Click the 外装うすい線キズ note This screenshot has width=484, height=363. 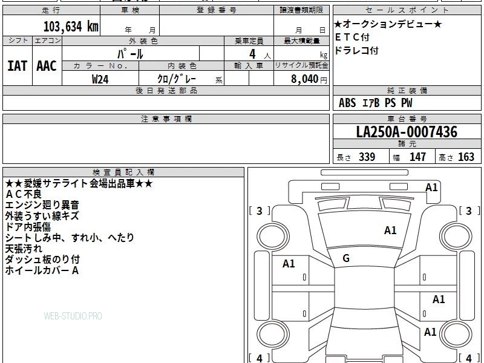click(42, 216)
